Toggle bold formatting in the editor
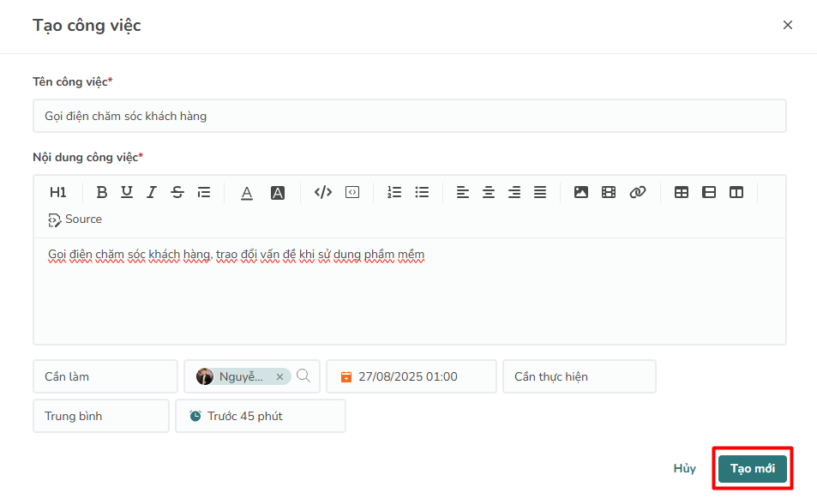This screenshot has height=499, width=817. pyautogui.click(x=102, y=192)
